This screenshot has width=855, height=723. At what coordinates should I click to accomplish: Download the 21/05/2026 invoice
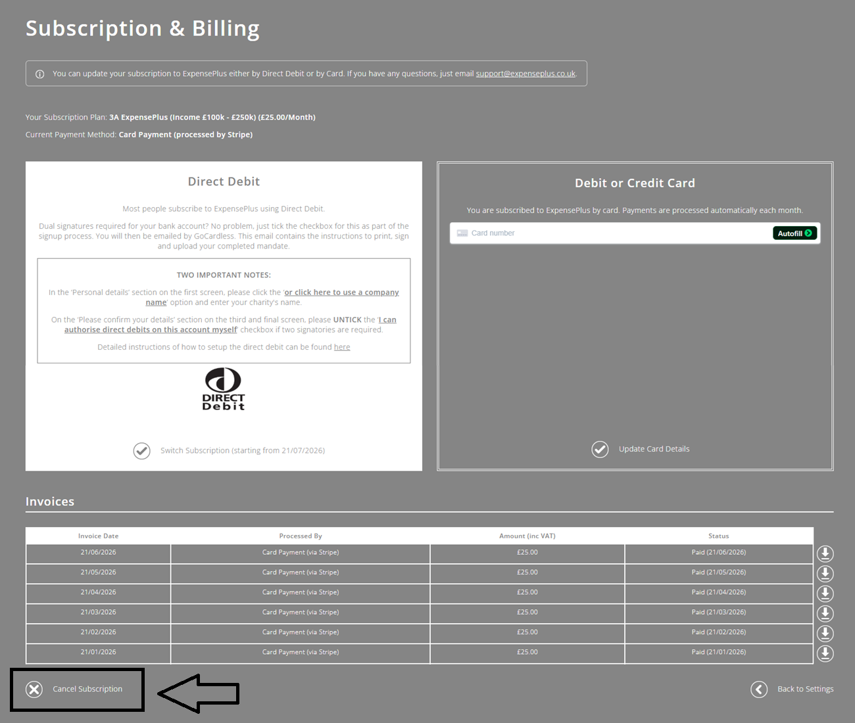[825, 574]
